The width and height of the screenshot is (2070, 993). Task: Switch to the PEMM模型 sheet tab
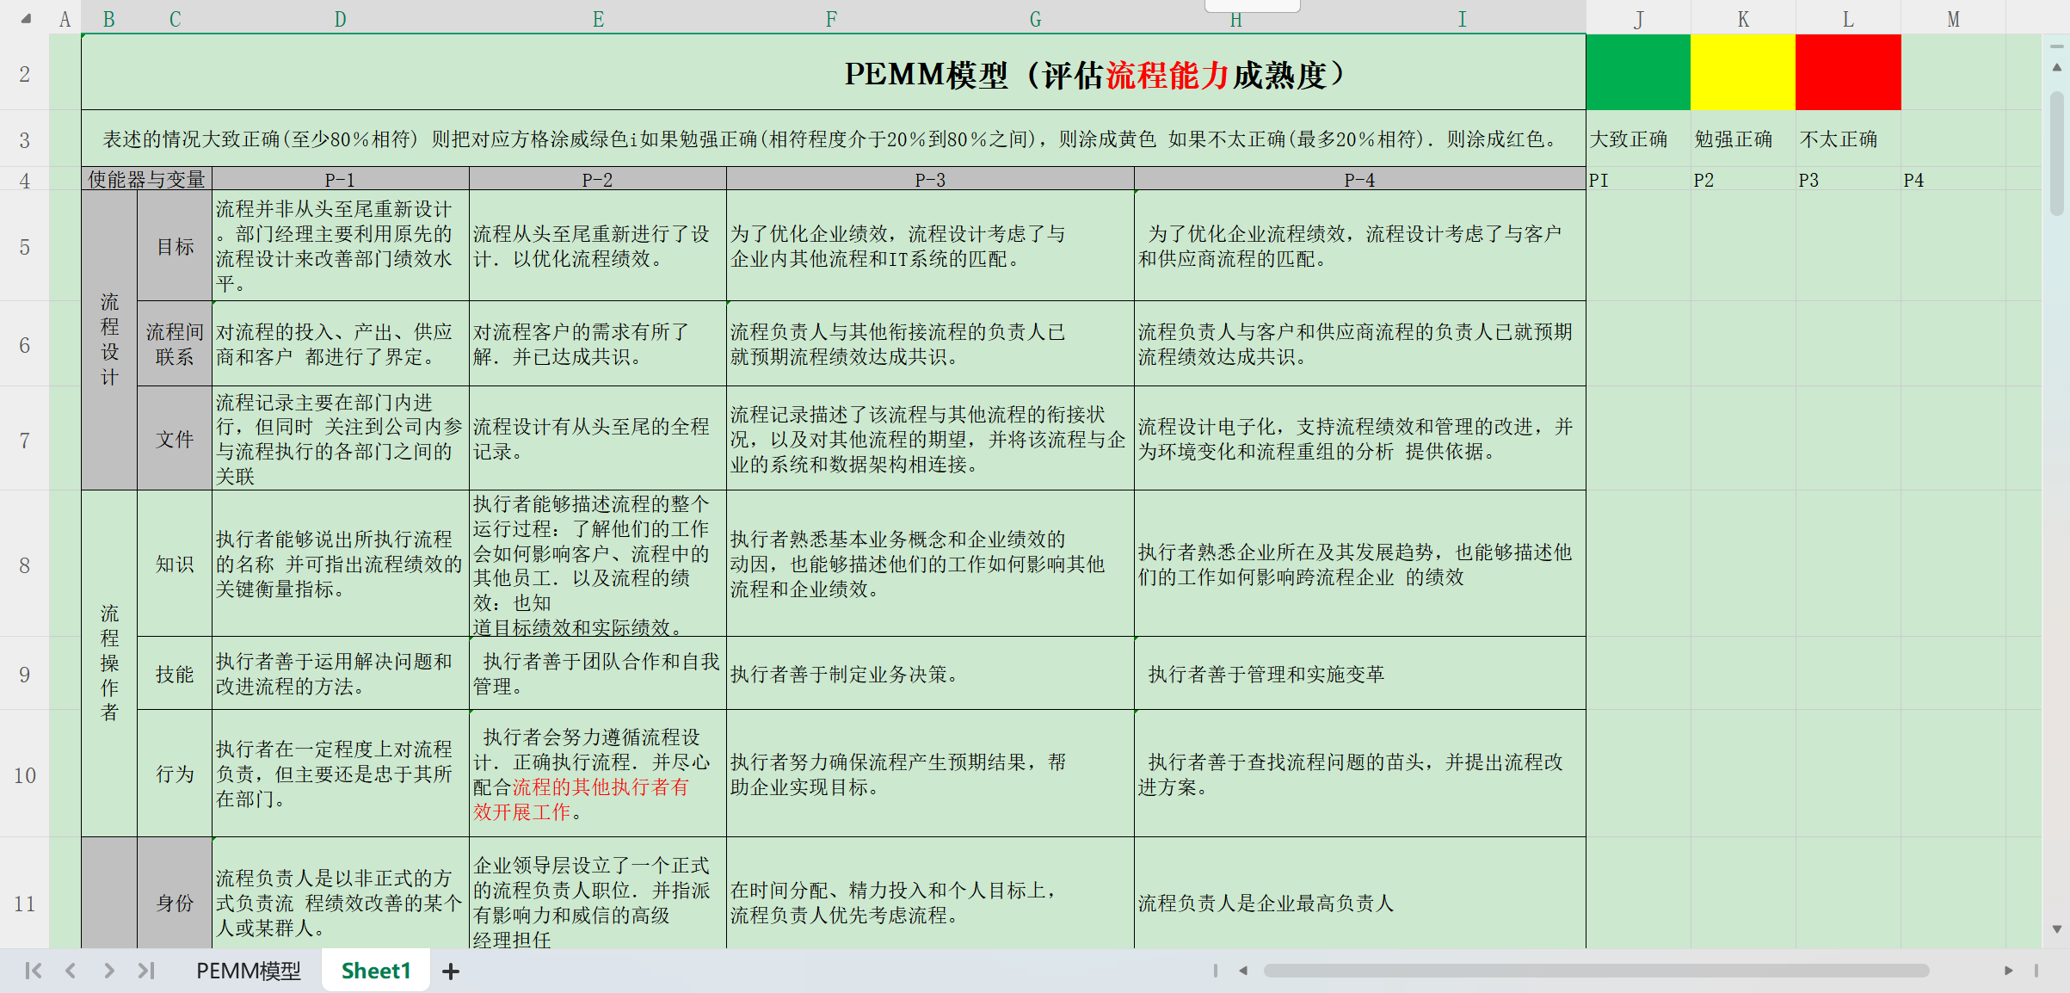coord(247,970)
